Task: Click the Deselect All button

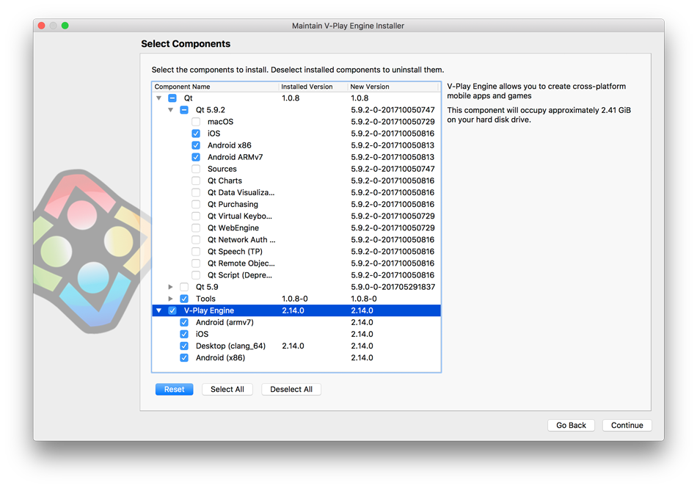Action: 291,390
